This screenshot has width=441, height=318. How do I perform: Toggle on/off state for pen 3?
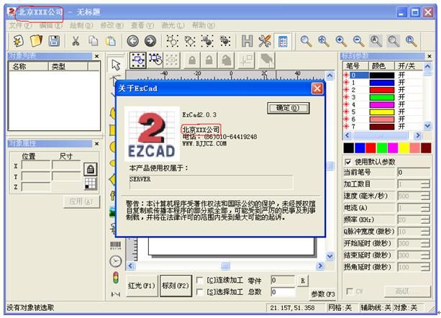click(x=401, y=97)
